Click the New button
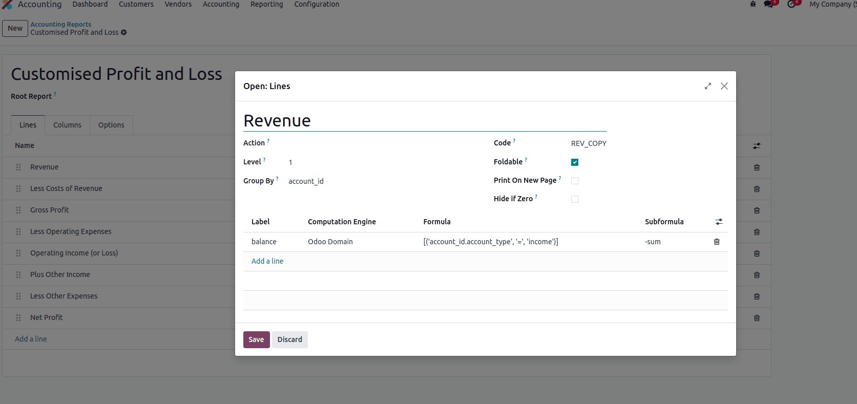 coord(15,28)
